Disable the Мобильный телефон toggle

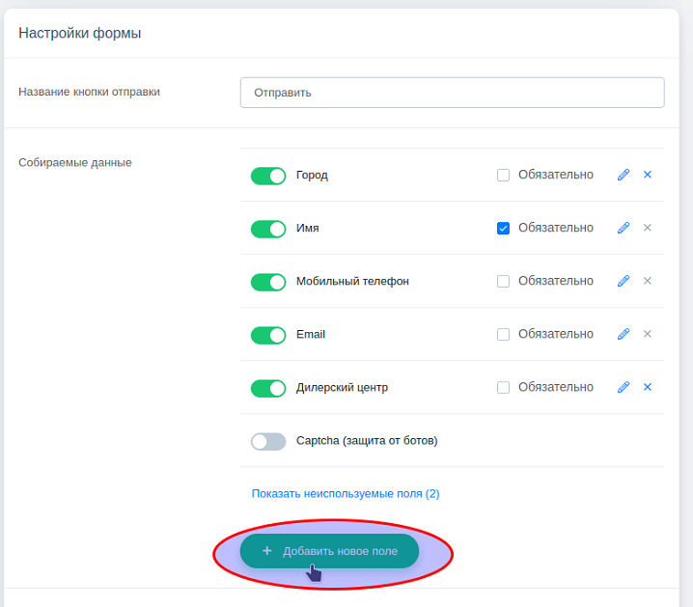coord(268,282)
